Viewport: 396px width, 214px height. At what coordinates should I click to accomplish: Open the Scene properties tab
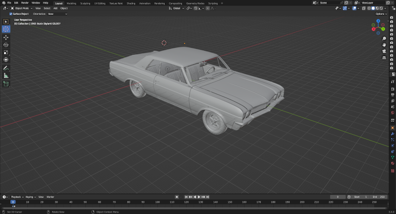tap(393, 107)
